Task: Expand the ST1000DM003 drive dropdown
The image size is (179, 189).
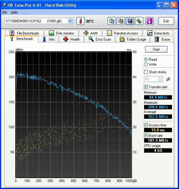Action: coord(70,21)
